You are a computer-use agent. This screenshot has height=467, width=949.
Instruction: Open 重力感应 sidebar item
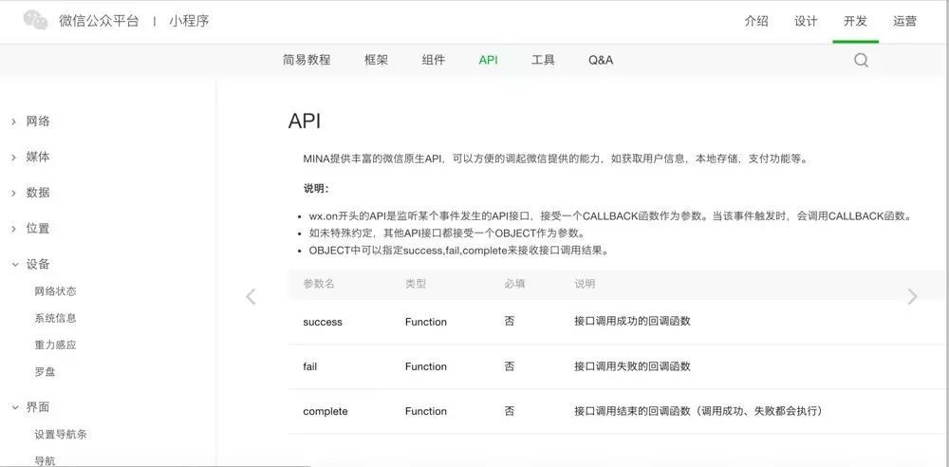(x=56, y=346)
